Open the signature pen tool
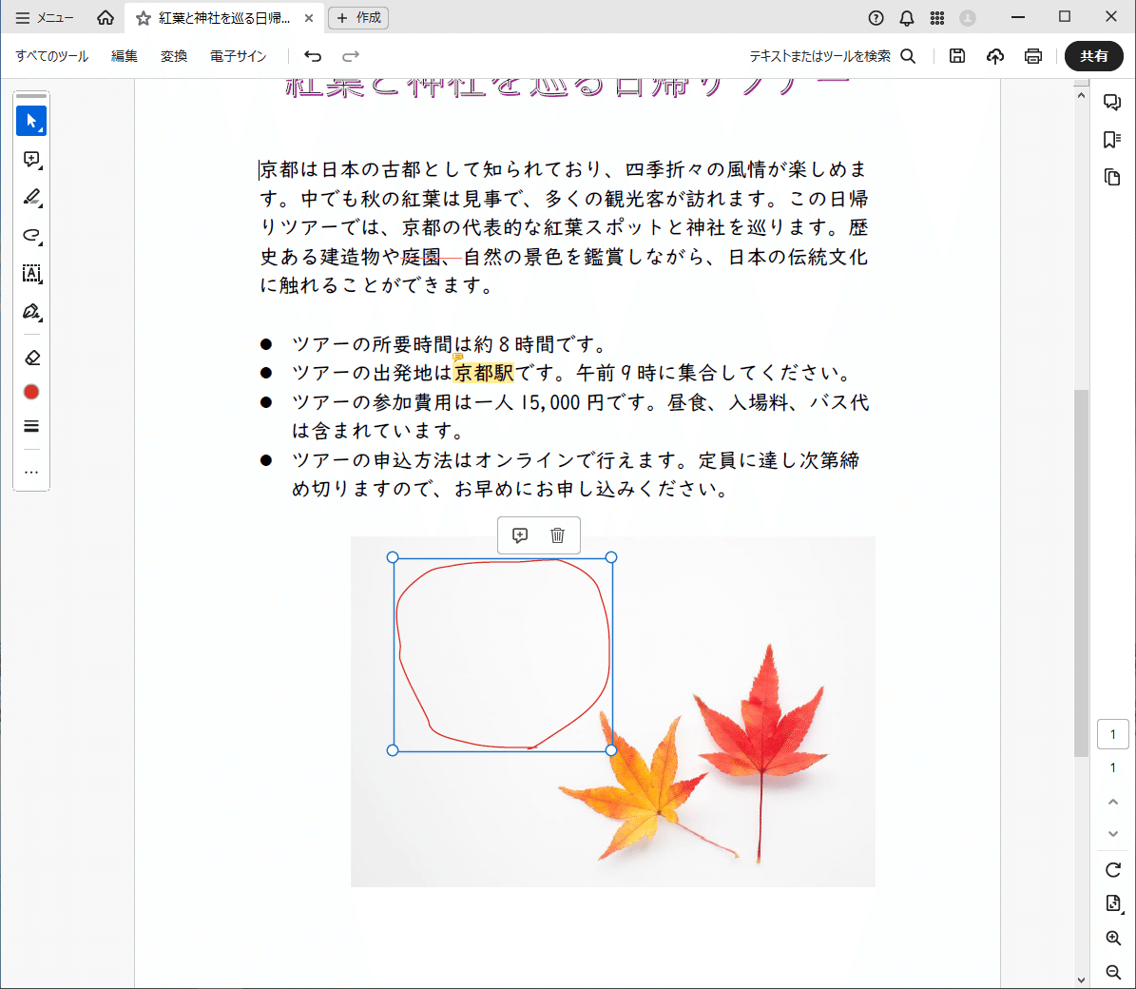The image size is (1136, 989). (x=31, y=312)
